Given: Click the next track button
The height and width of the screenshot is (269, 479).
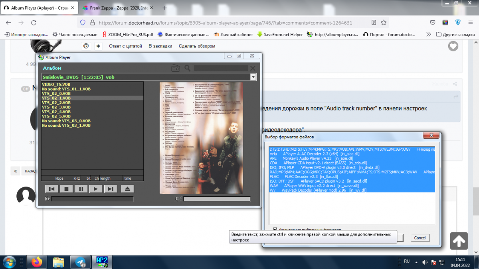Looking at the screenshot, I should tap(111, 189).
